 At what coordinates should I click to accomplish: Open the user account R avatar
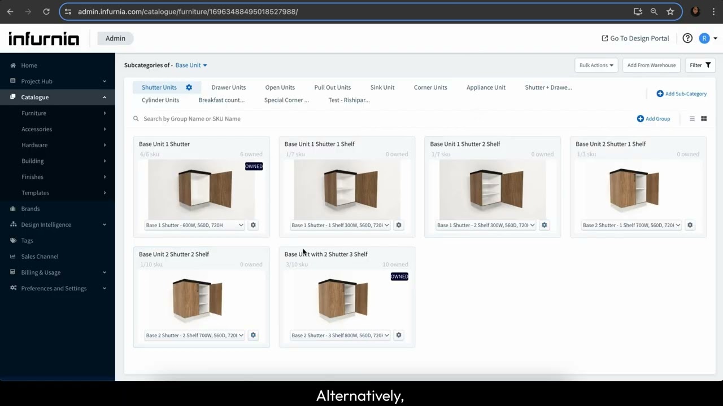pyautogui.click(x=704, y=38)
